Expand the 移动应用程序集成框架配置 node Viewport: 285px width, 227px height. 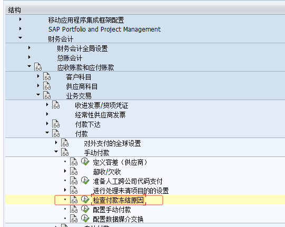[21, 19]
